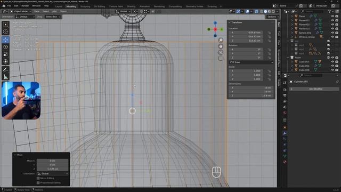Image resolution: width=341 pixels, height=192 pixels.
Task: Click the Location Z value field
Action: (246, 41)
